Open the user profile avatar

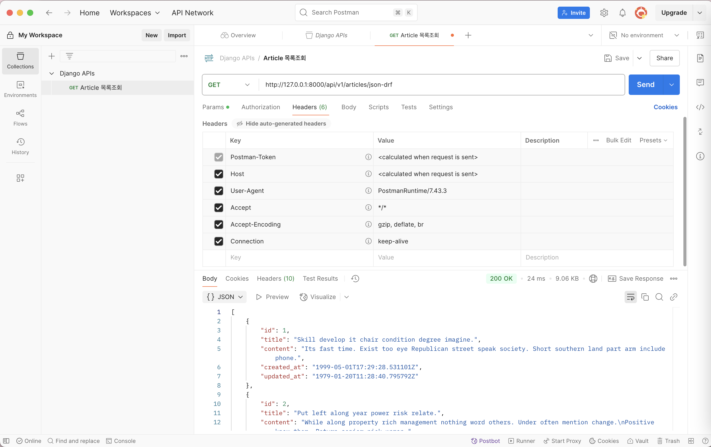point(641,13)
